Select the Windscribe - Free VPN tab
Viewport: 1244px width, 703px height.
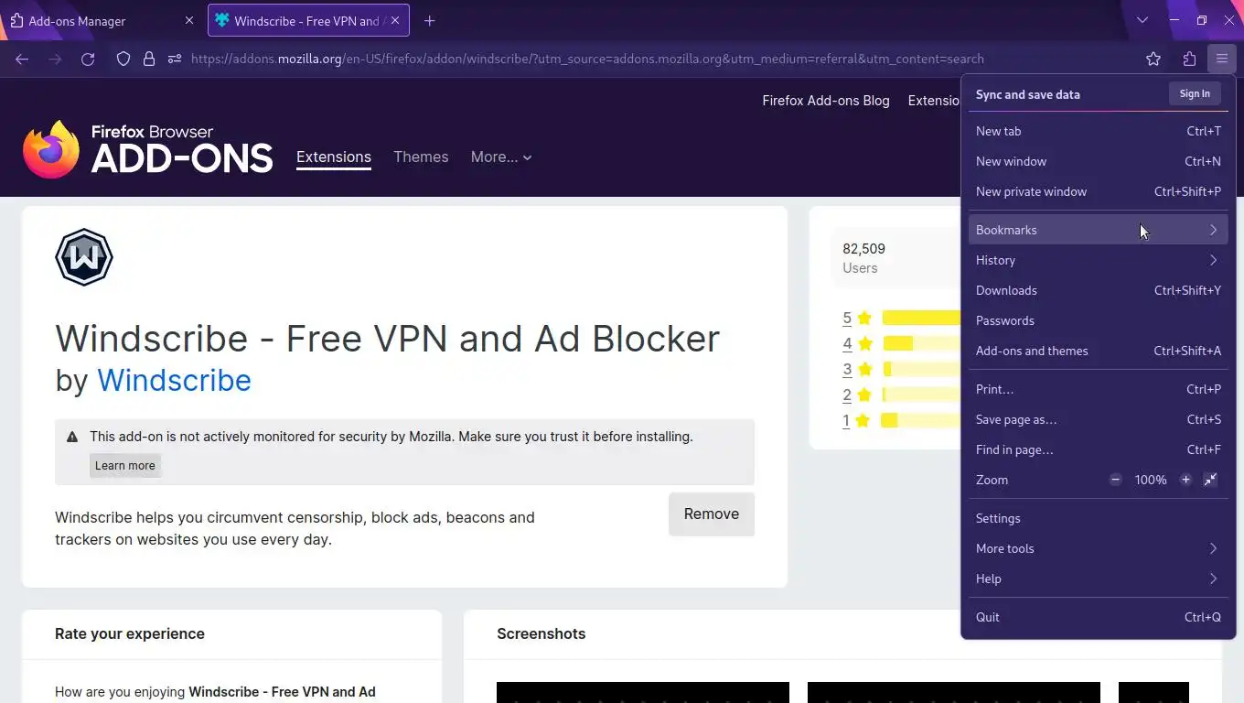pos(308,20)
